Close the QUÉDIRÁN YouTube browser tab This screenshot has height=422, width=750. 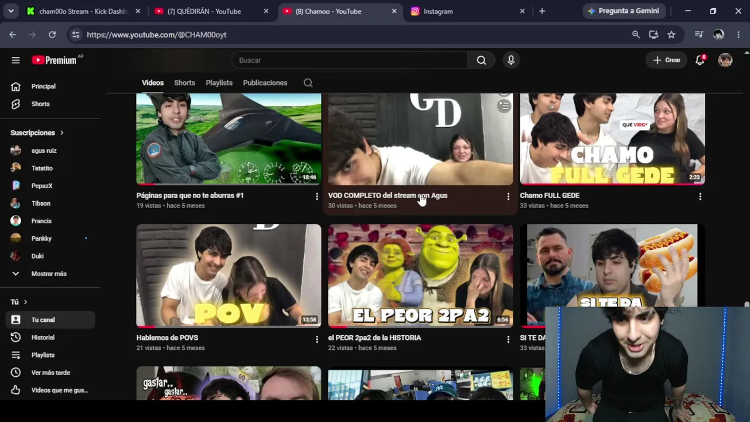click(266, 11)
